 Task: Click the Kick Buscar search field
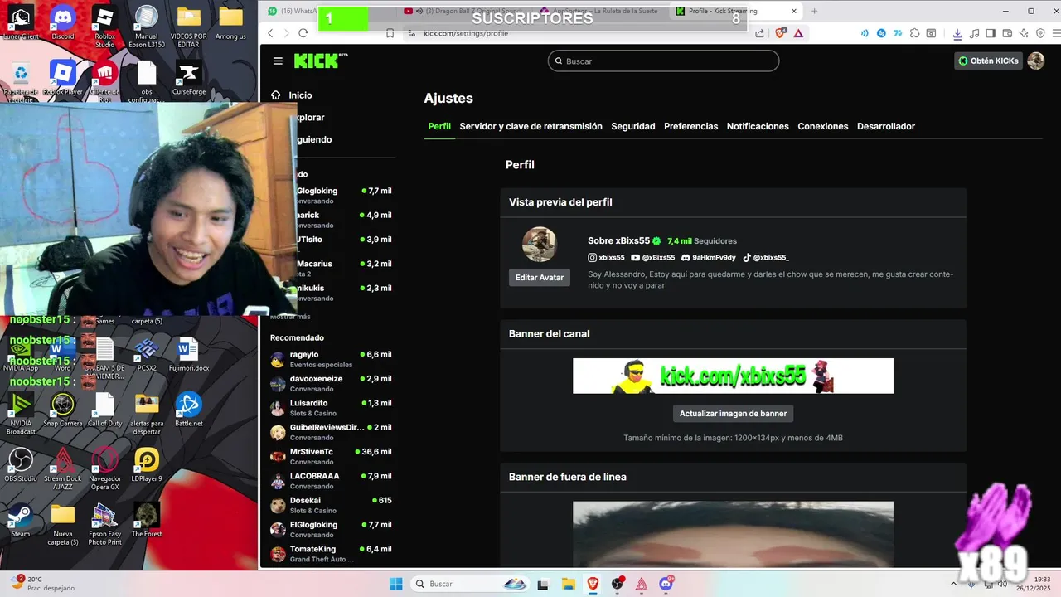[x=663, y=61]
